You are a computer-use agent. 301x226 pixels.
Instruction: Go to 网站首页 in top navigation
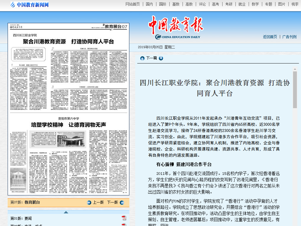point(133,4)
